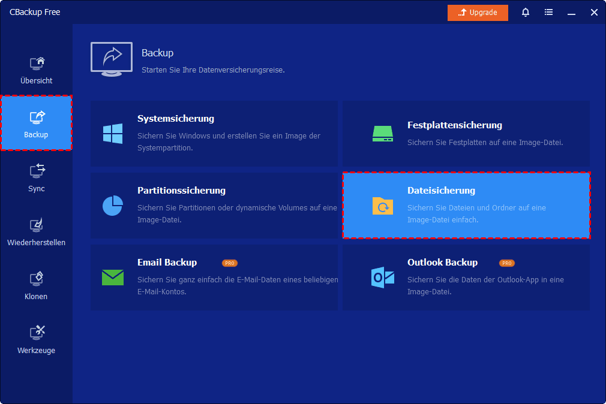Switch to the Wiederherstellen section
Viewport: 606px width, 404px height.
click(36, 231)
